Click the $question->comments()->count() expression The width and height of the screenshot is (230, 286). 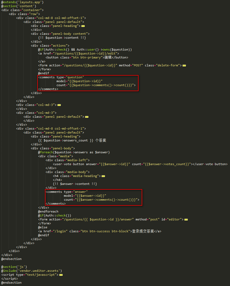pyautogui.click(x=101, y=85)
